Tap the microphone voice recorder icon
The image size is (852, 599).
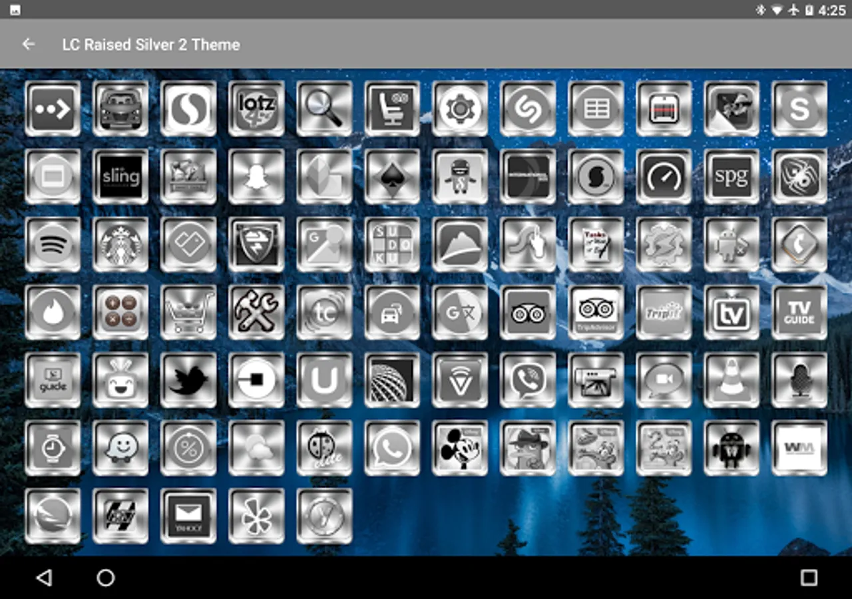point(799,380)
